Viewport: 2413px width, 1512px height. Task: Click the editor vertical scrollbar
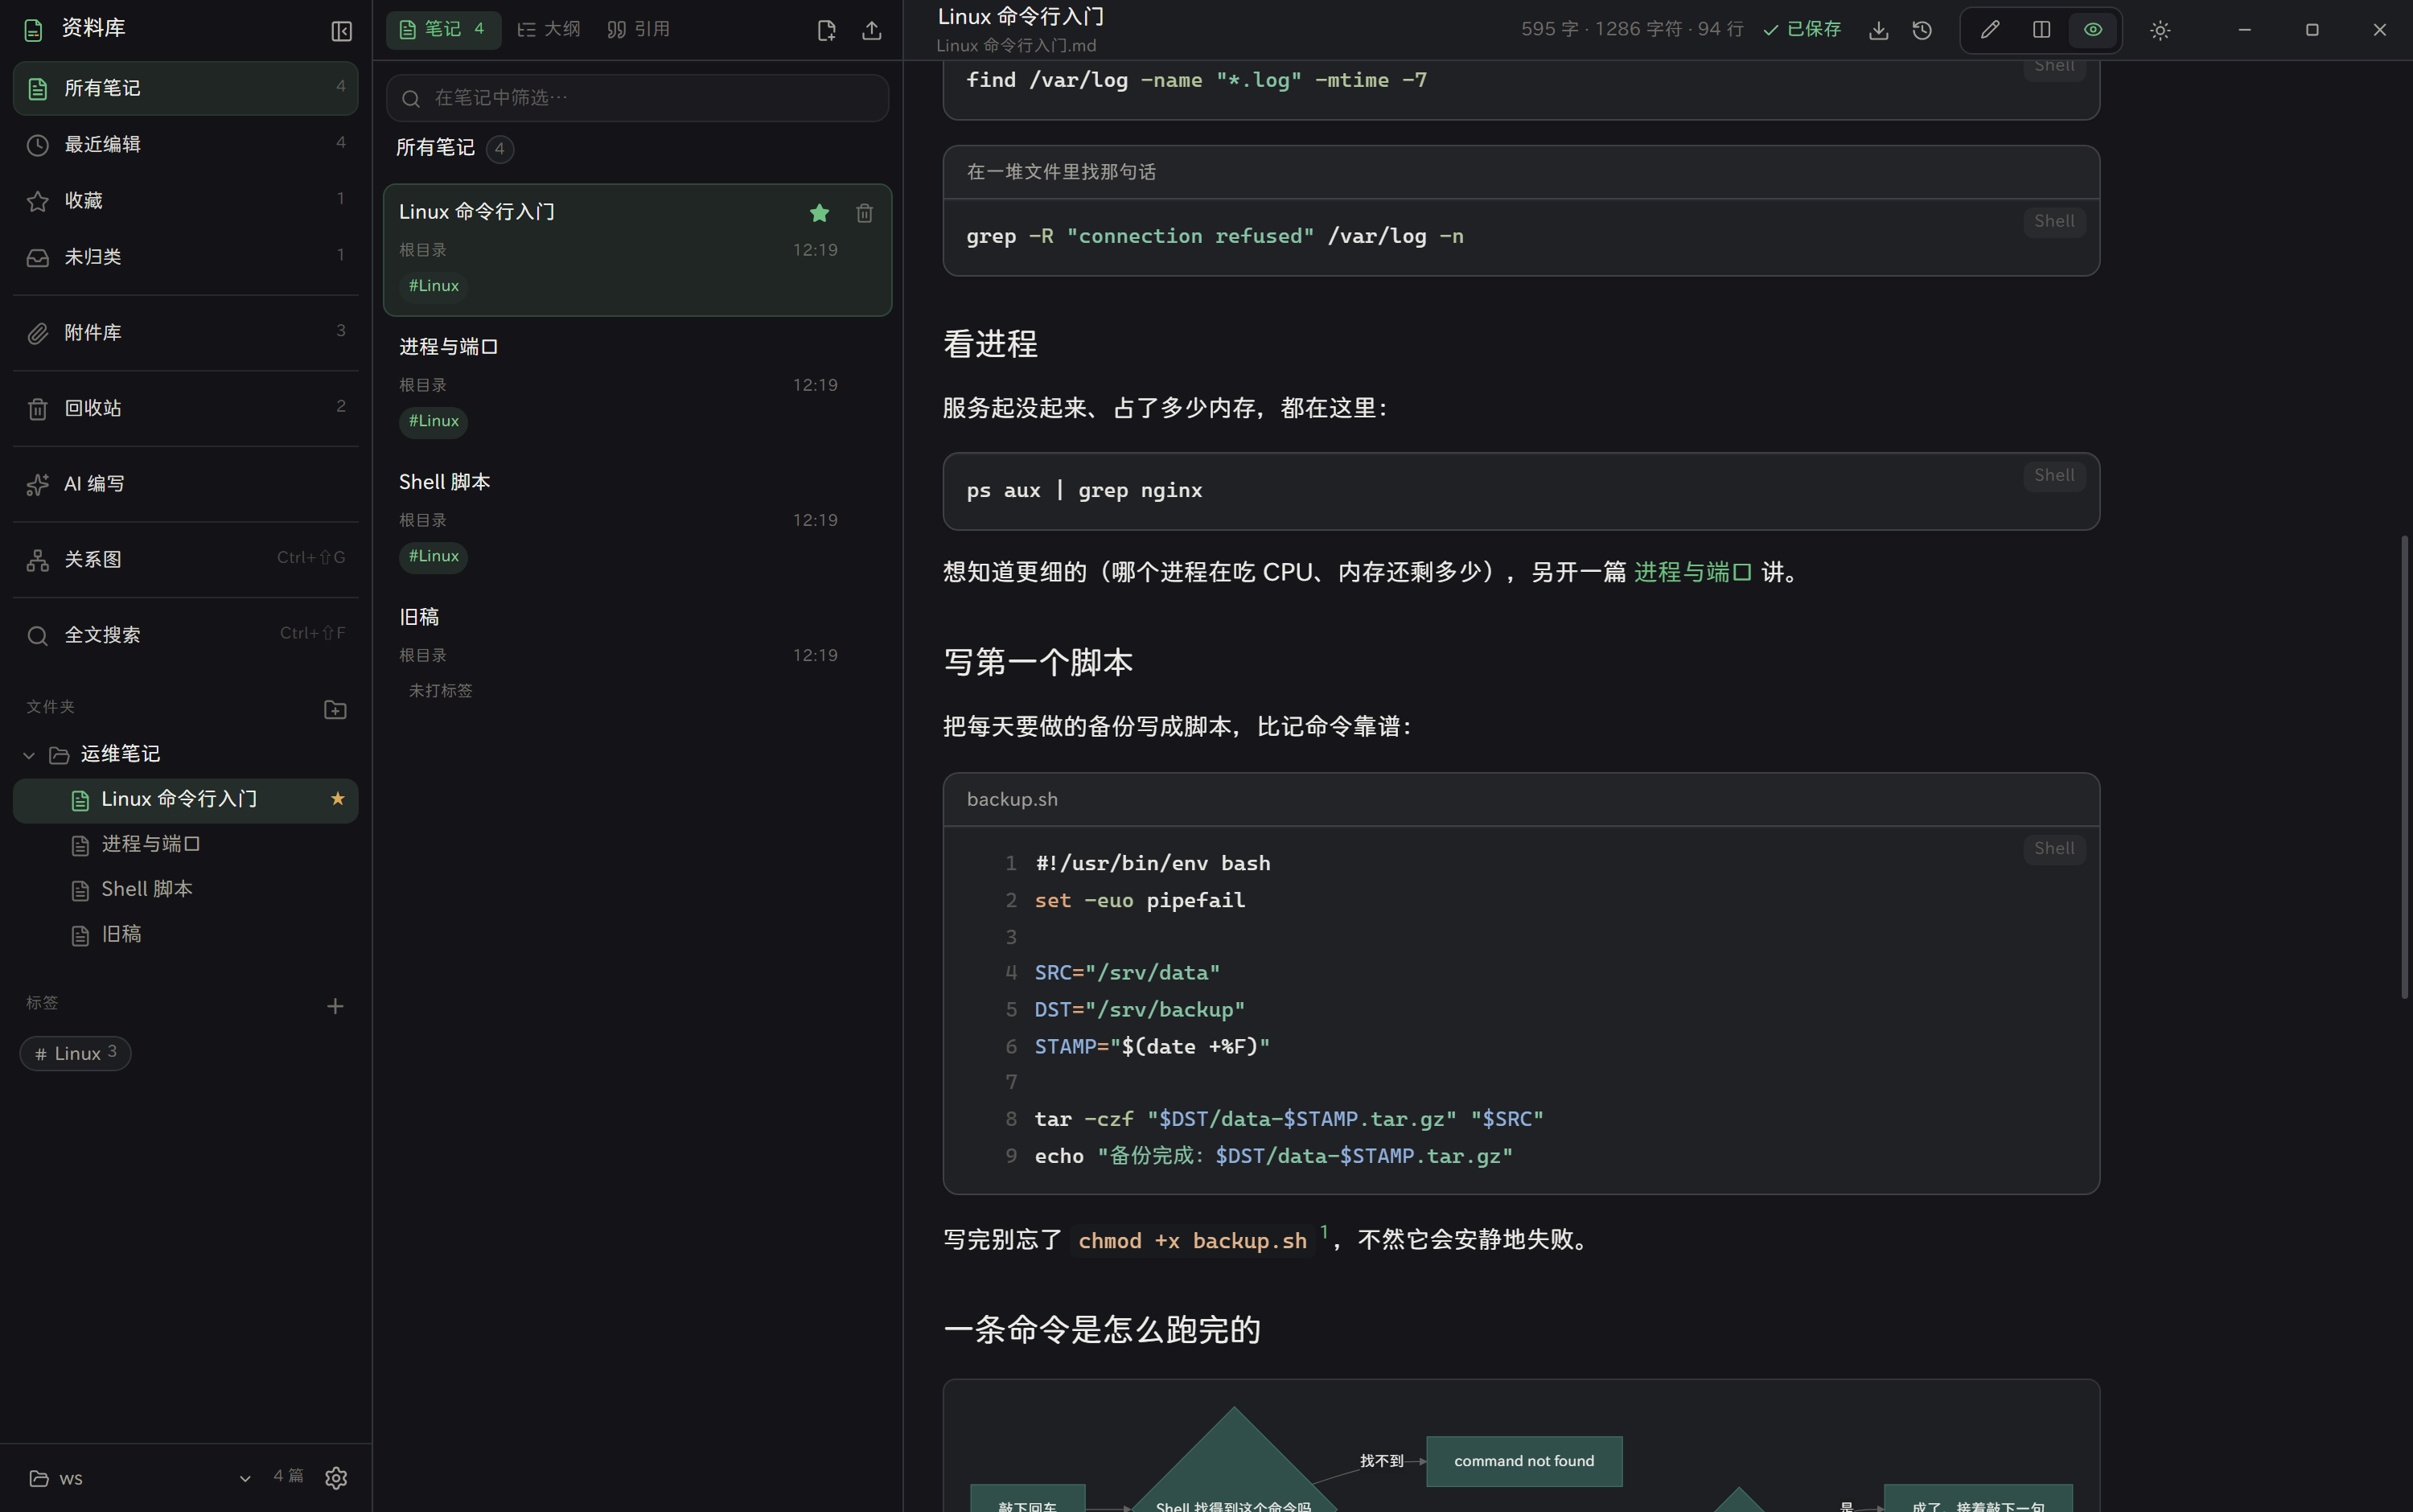(2404, 767)
